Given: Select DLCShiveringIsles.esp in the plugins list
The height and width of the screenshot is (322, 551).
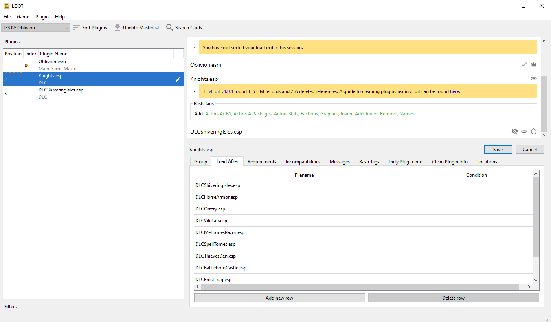Looking at the screenshot, I should click(93, 93).
